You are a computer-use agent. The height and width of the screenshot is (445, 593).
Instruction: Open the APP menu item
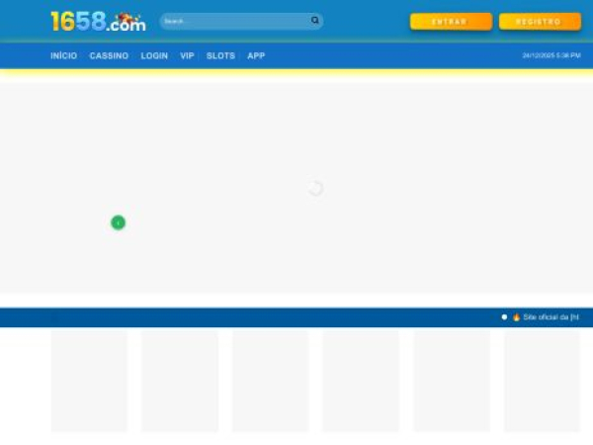point(256,55)
